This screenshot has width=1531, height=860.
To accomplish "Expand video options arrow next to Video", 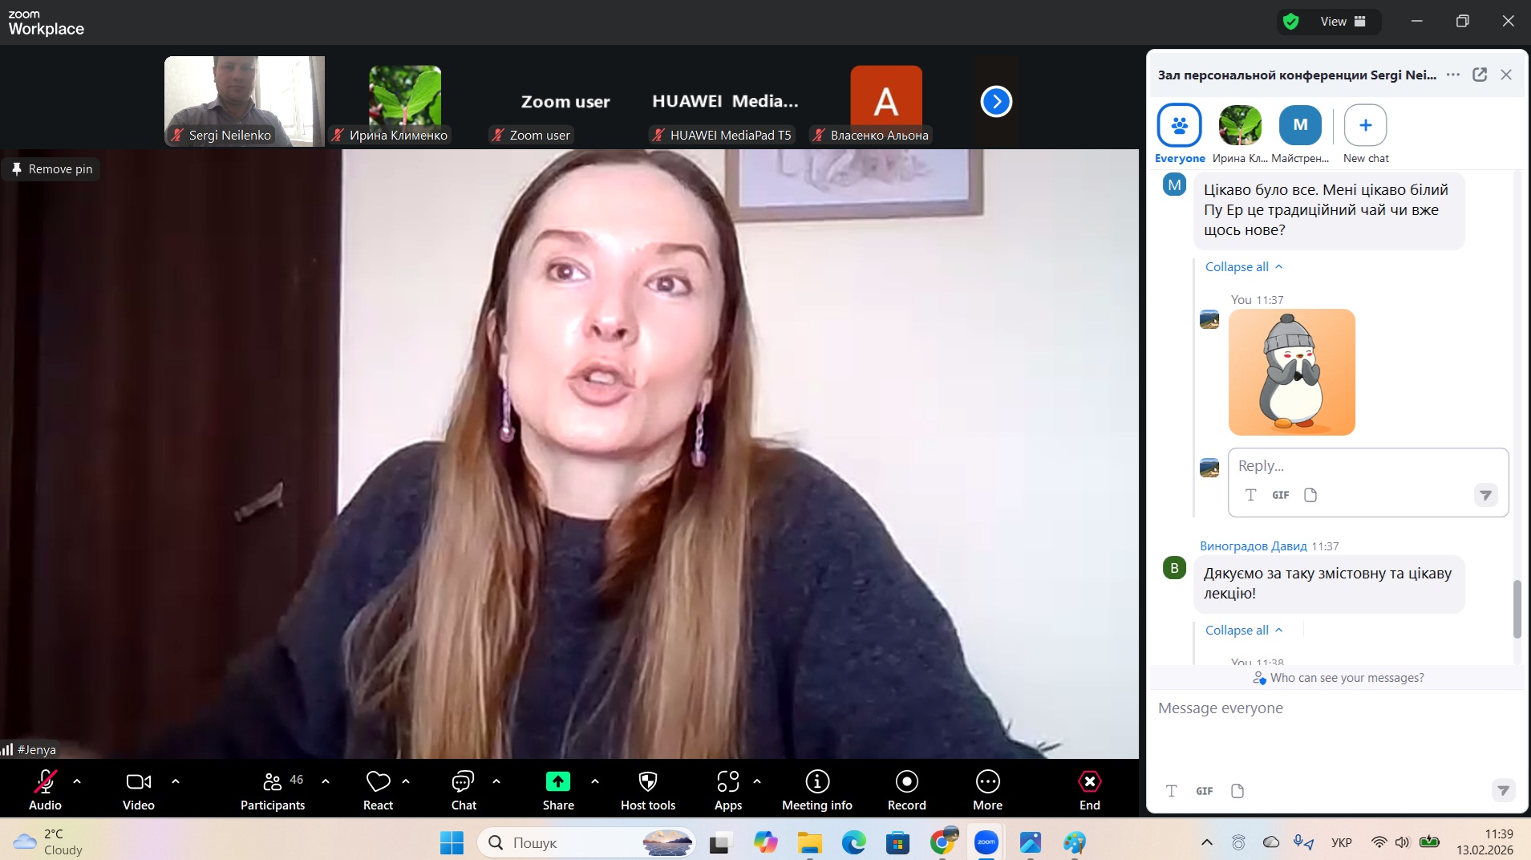I will click(176, 781).
